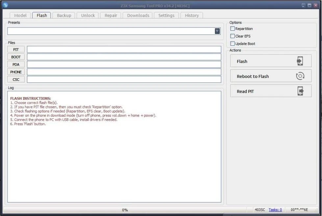Minimize the Z3X Samsung Tool window
The width and height of the screenshot is (322, 216).
point(303,5)
